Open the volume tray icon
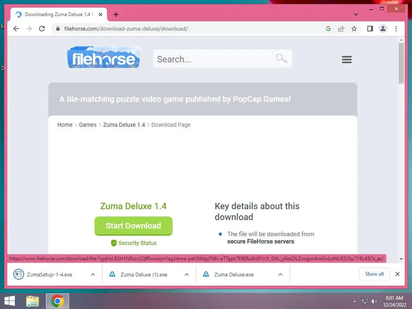This screenshot has height=309, width=412. pyautogui.click(x=374, y=301)
